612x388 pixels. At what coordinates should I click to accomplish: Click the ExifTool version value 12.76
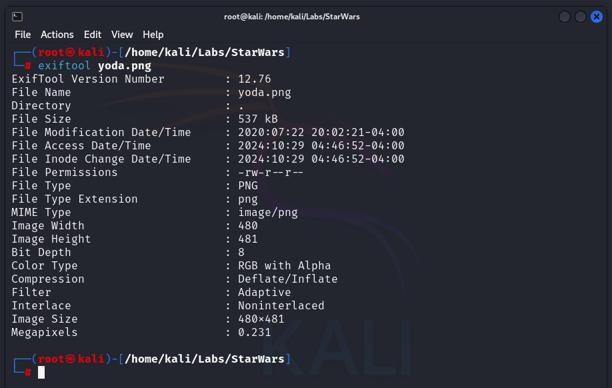pos(255,79)
